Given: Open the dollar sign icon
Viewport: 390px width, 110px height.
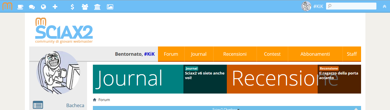Looking at the screenshot, I should tap(72, 6).
